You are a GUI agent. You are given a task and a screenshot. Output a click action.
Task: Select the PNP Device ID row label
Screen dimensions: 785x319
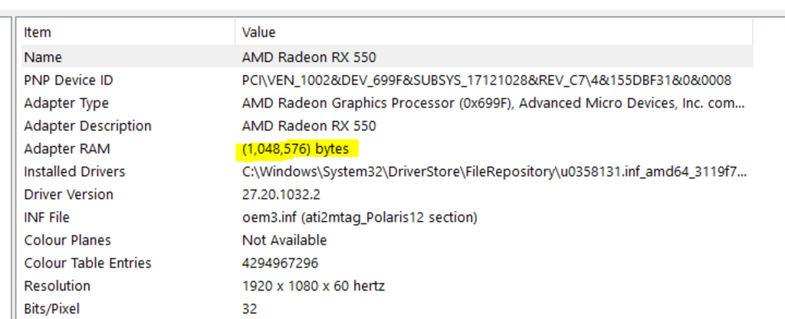click(x=68, y=80)
